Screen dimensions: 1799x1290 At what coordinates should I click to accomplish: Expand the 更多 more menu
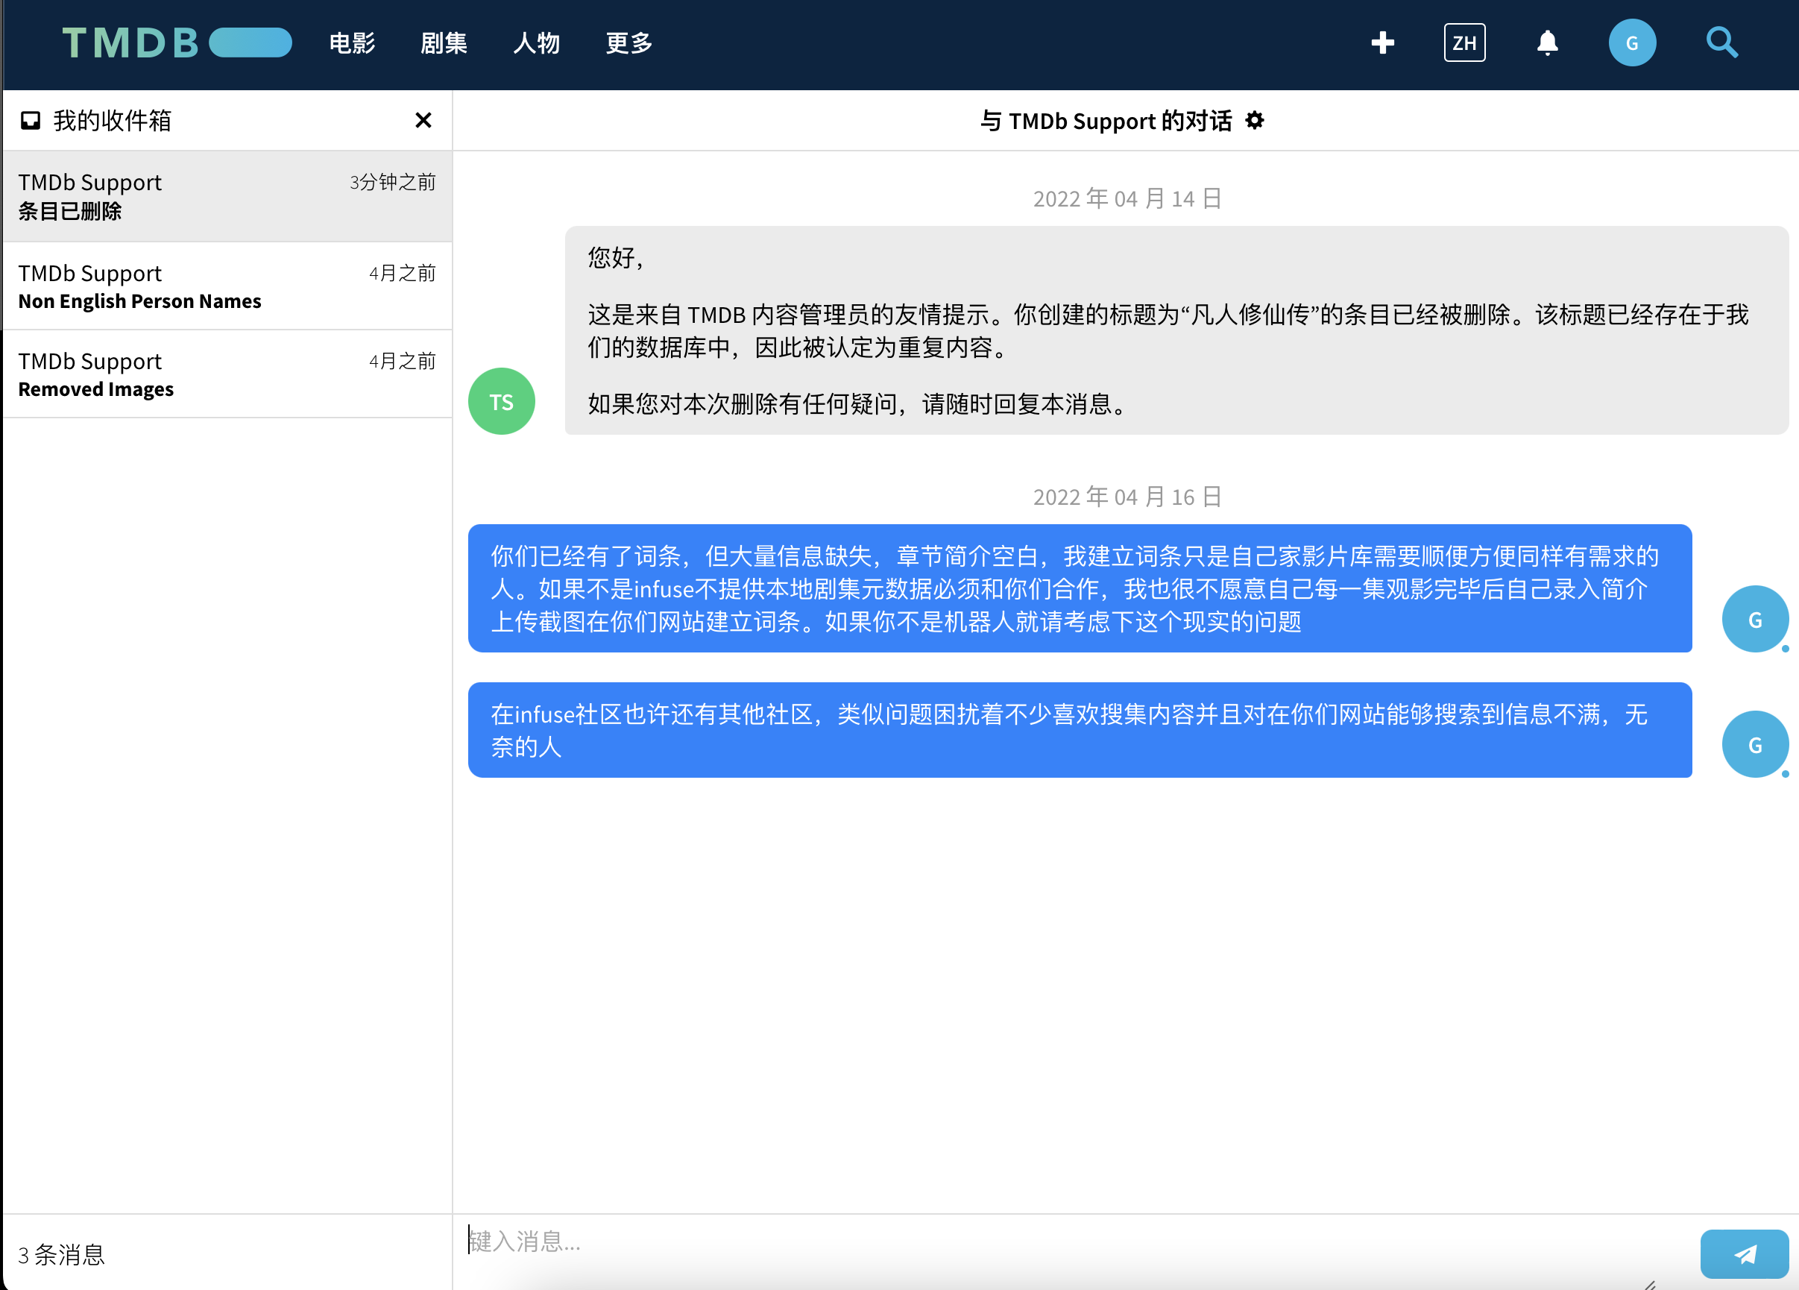tap(629, 43)
